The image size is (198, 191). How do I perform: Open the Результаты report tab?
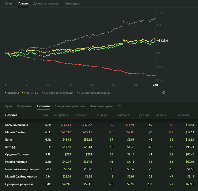25,106
